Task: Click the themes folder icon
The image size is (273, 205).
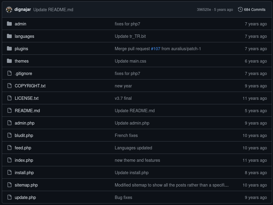Action: pyautogui.click(x=9, y=61)
